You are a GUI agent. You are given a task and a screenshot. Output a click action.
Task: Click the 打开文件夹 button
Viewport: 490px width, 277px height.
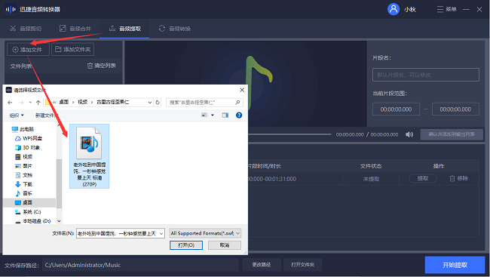(x=302, y=265)
